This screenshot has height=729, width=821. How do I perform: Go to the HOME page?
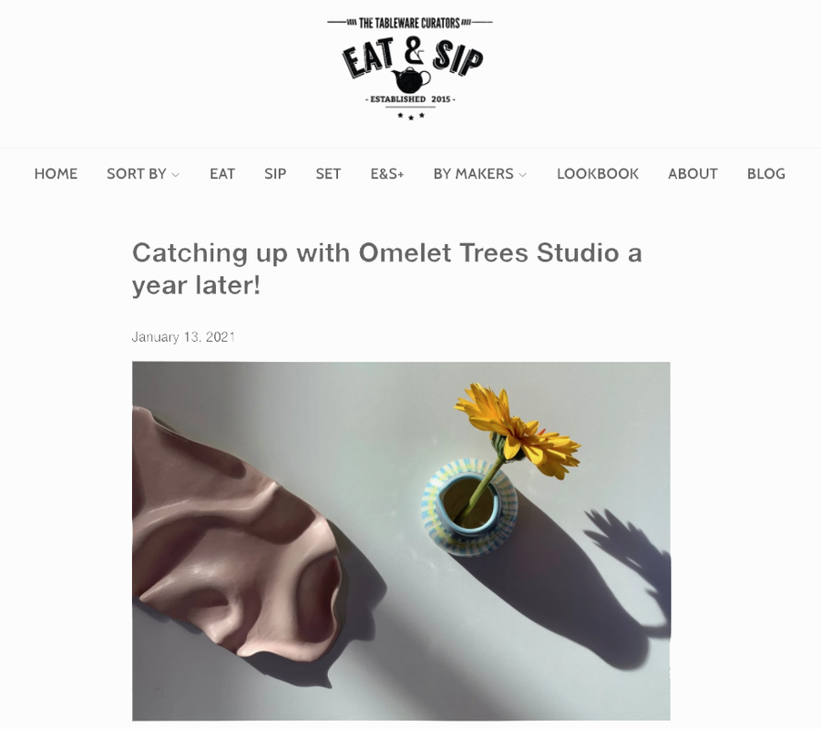pos(56,174)
